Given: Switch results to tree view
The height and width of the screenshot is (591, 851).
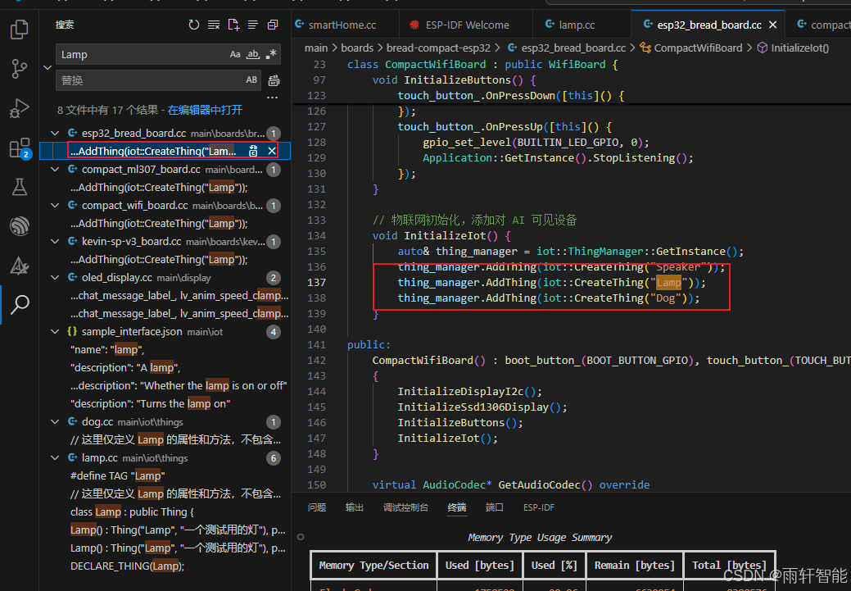Looking at the screenshot, I should (253, 25).
